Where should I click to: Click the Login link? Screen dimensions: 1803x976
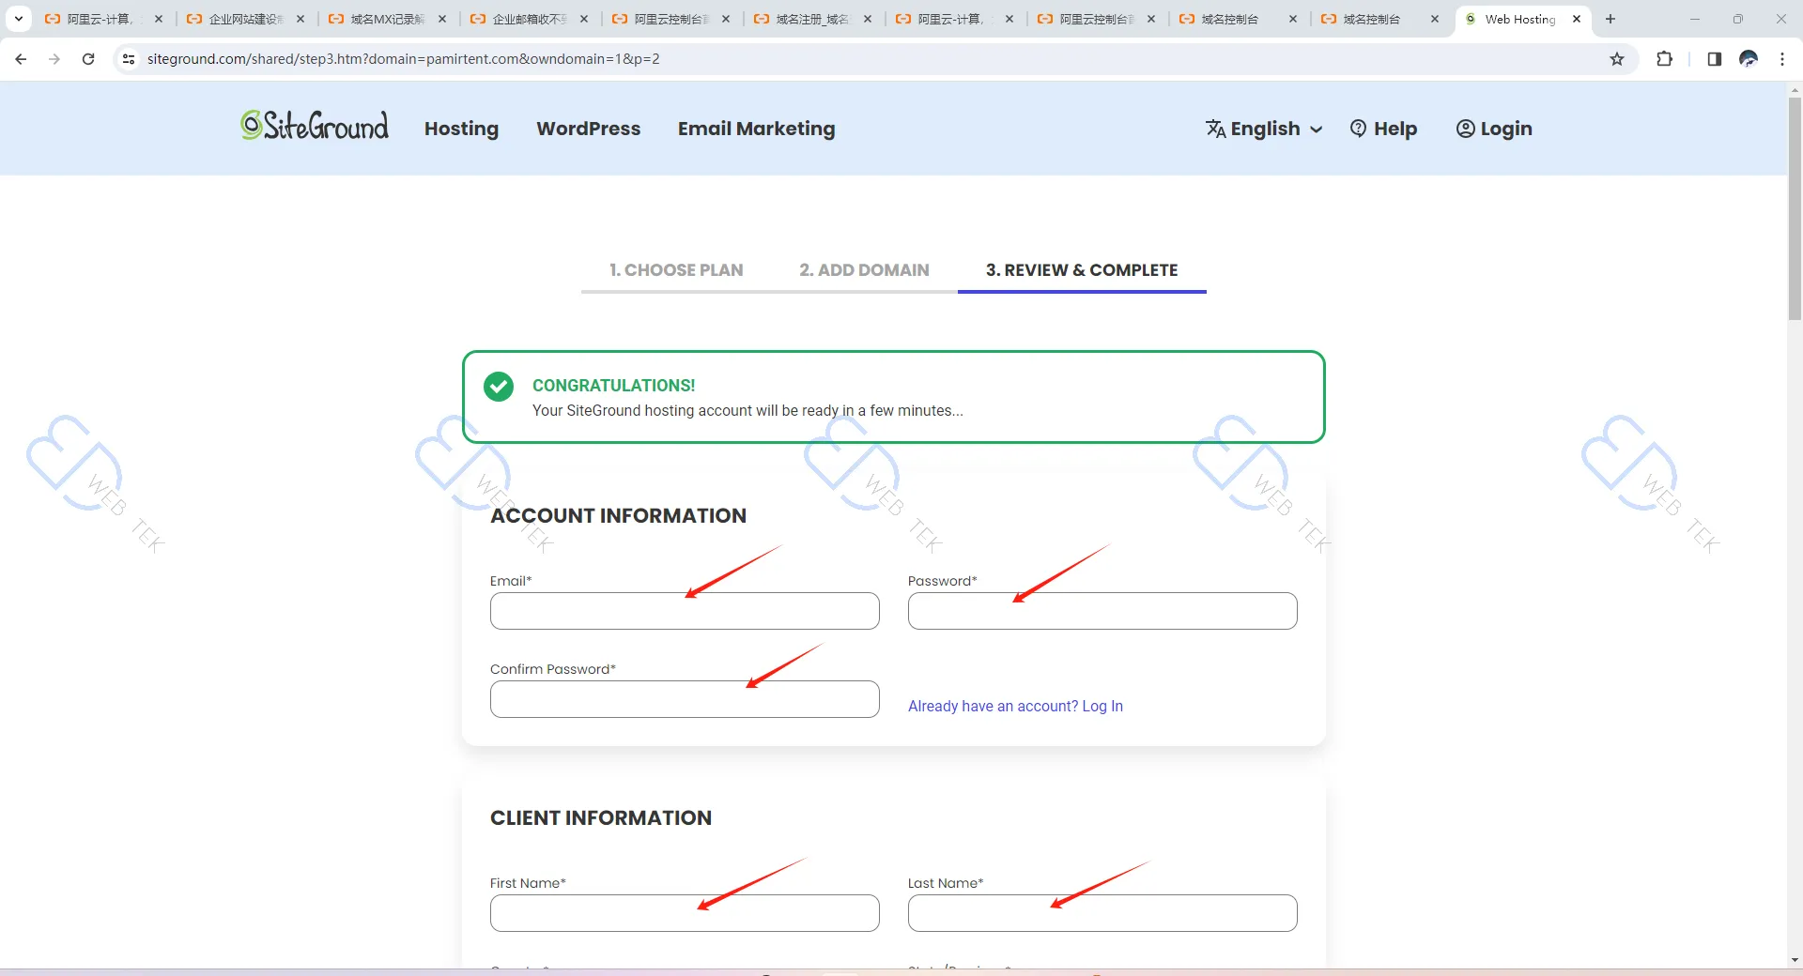point(1494,129)
